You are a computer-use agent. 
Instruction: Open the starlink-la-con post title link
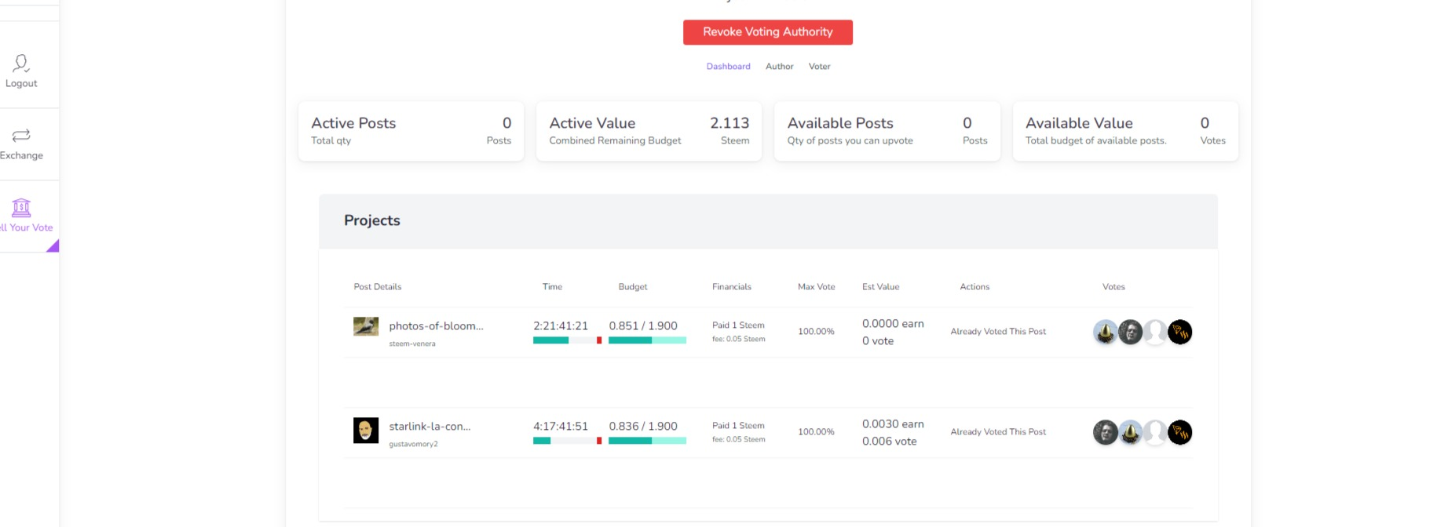click(x=430, y=427)
